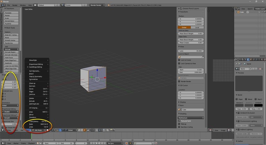This screenshot has height=145, width=266.
Task: Click the 3D View editor type icon
Action: click(3, 130)
